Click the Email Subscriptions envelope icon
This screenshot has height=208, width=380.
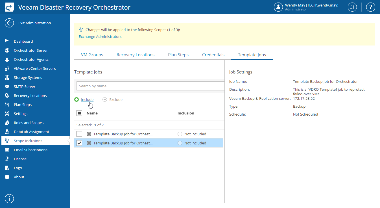(7, 150)
